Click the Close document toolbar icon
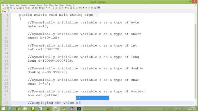The image size is (198, 111). pos(14,8)
